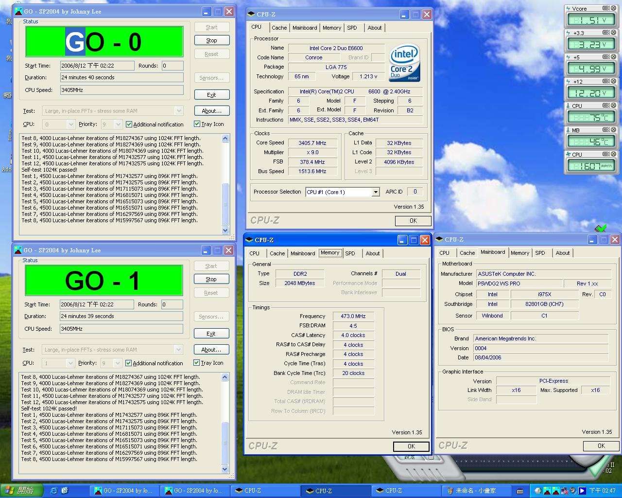This screenshot has height=498, width=622.
Task: Open settings icon on the CPU temperature widget
Action: pos(606,106)
